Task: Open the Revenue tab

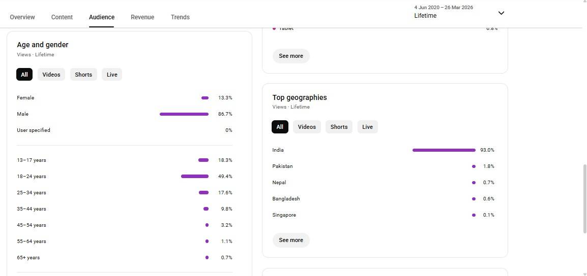Action: coord(142,17)
